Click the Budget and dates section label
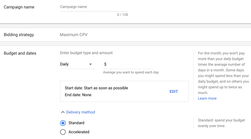 (20, 53)
